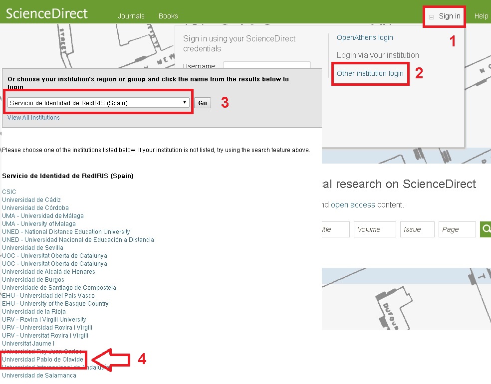Select UMA - University of Malaga
This screenshot has width=491, height=384.
point(39,224)
